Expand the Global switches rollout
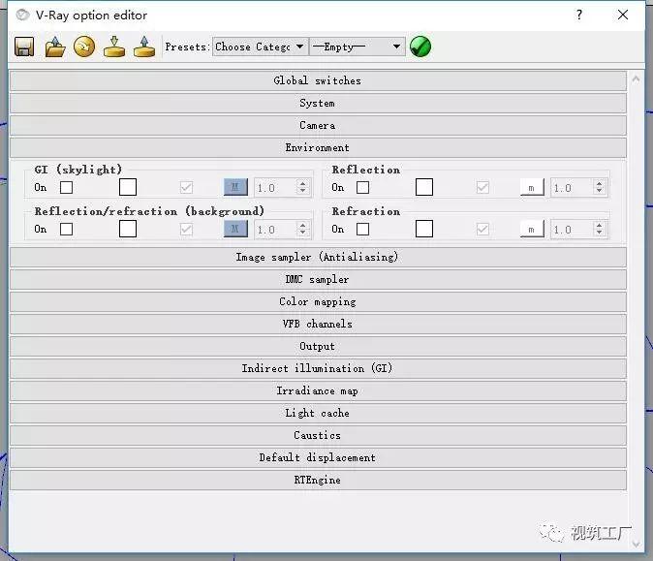The image size is (653, 561). [318, 80]
